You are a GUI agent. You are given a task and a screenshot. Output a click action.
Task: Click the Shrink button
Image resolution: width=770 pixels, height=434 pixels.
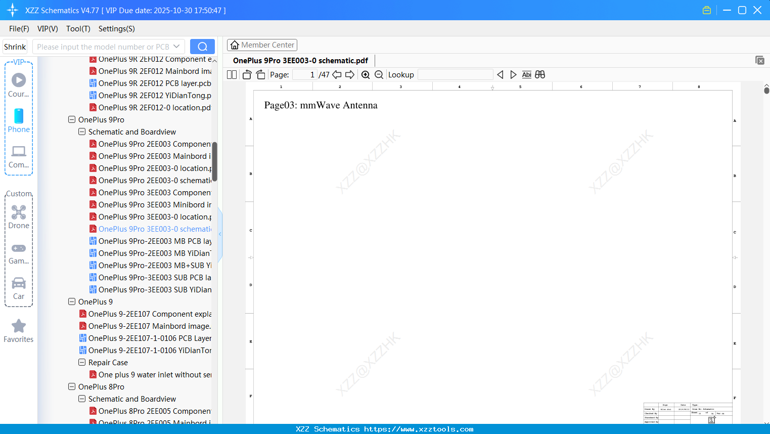point(15,47)
